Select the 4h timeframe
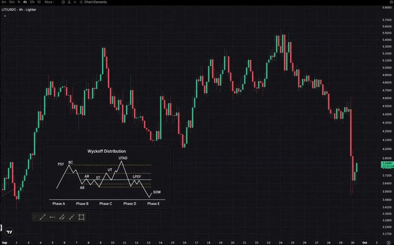Image resolution: width=394 pixels, height=245 pixels. 25,2
